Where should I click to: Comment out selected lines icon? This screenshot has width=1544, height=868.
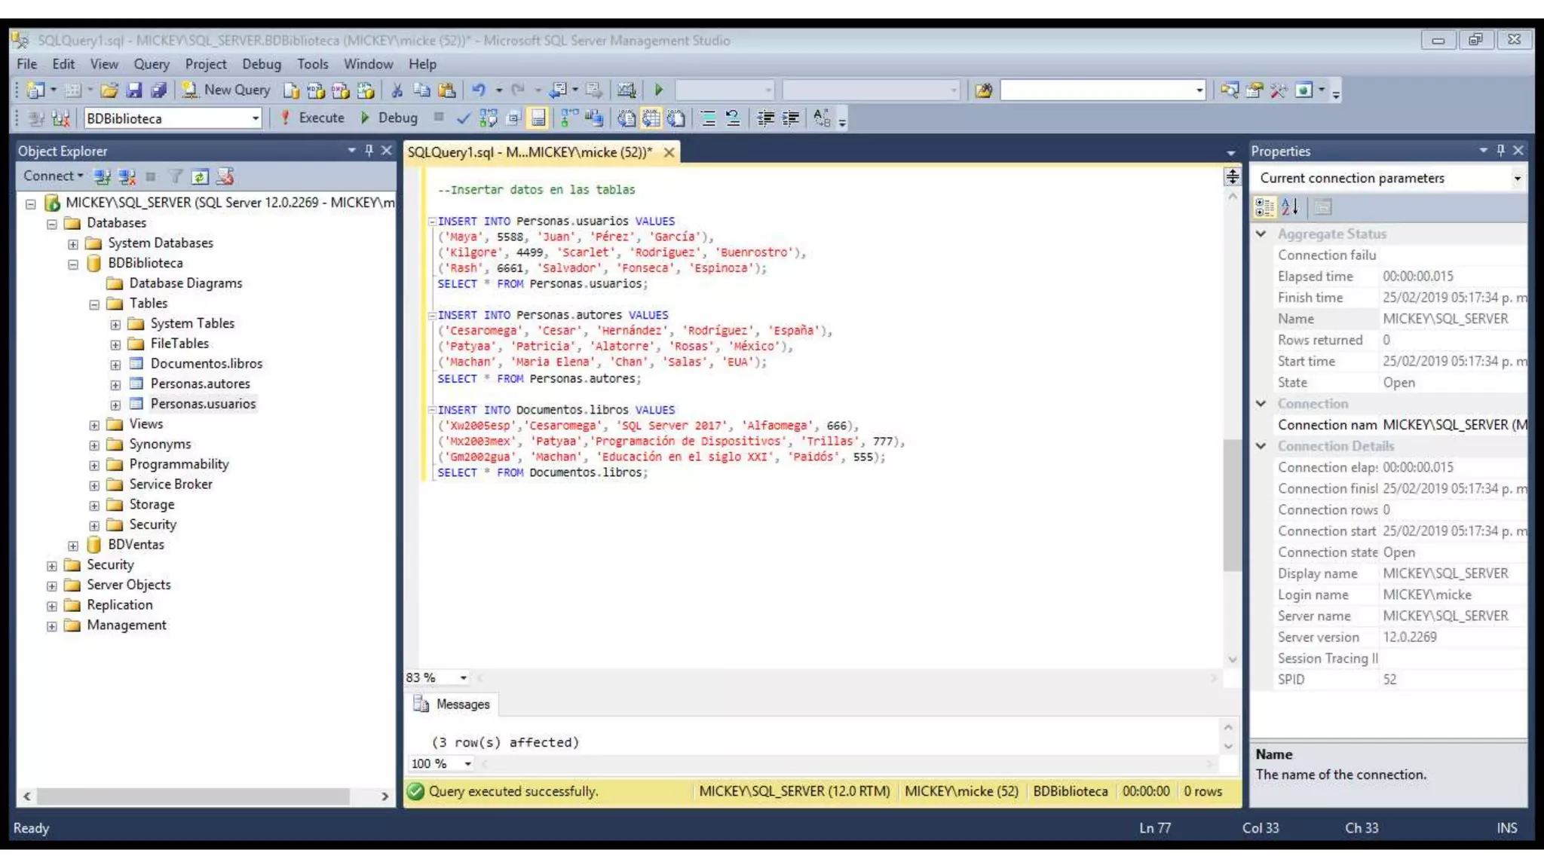click(x=708, y=118)
